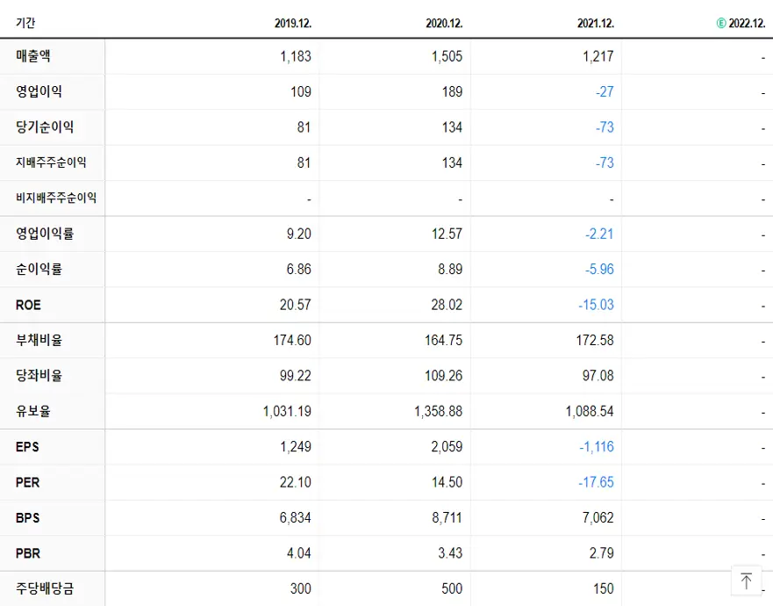Click the green E estimate icon beside 2022.12.
Viewport: 773px width, 606px height.
(721, 23)
